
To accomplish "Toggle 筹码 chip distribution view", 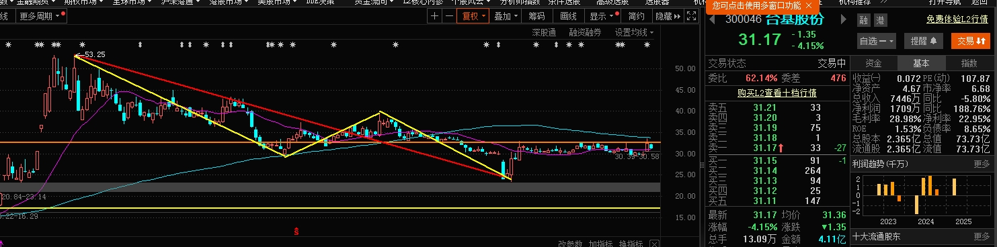I will [x=536, y=16].
